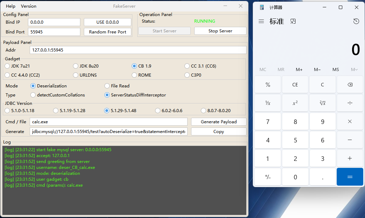Choose Deserialization mode

[49, 86]
